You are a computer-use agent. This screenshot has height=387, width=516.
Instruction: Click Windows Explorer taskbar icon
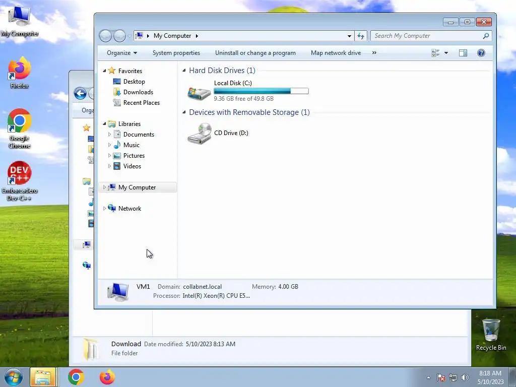tap(43, 377)
